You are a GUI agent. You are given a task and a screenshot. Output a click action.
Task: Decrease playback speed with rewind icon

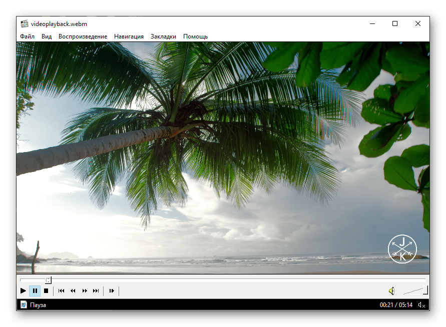[x=73, y=290]
